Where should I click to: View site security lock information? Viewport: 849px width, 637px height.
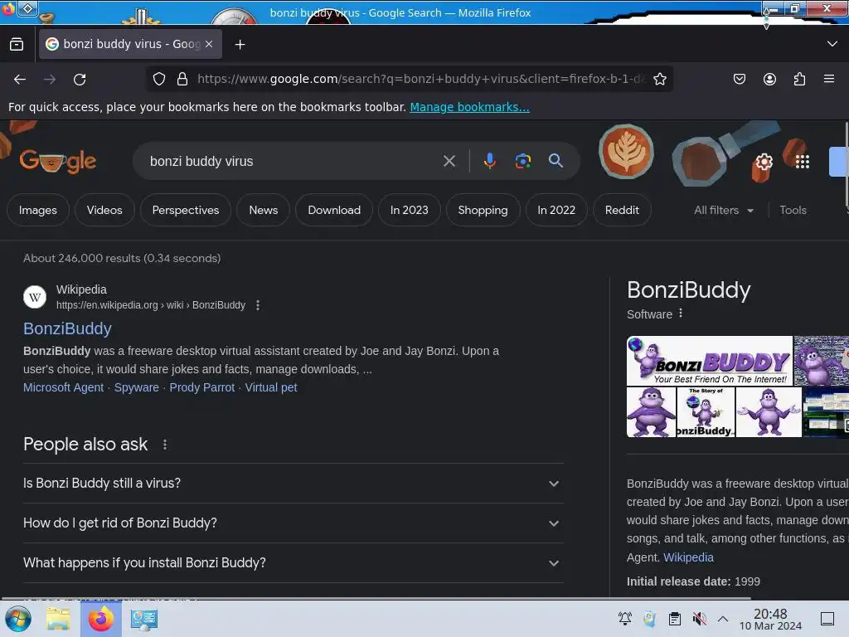tap(182, 79)
